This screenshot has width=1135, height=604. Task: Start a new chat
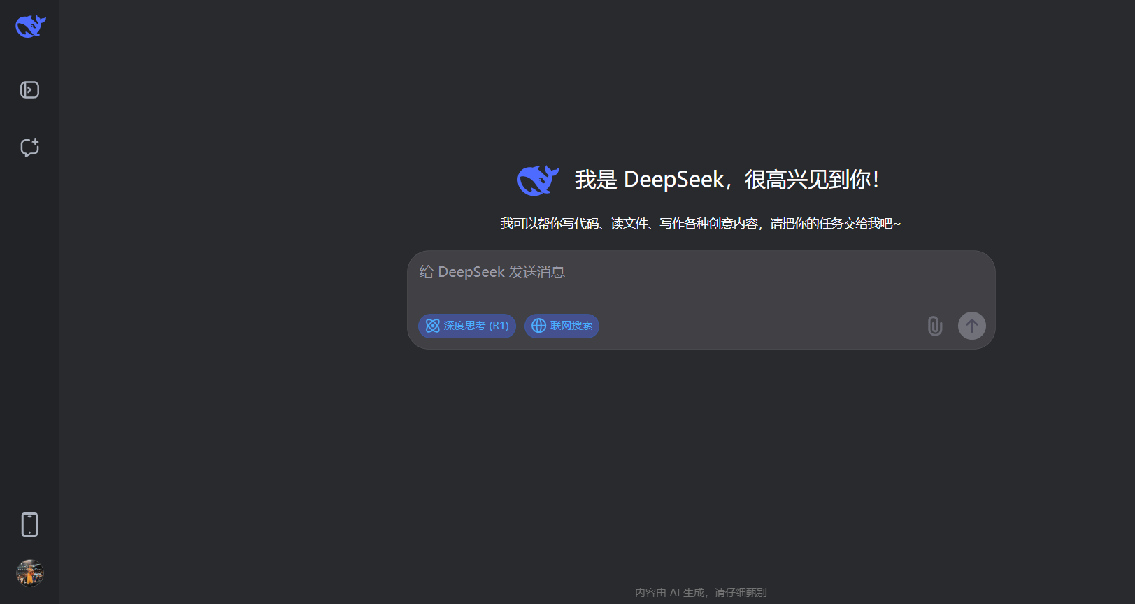coord(29,148)
